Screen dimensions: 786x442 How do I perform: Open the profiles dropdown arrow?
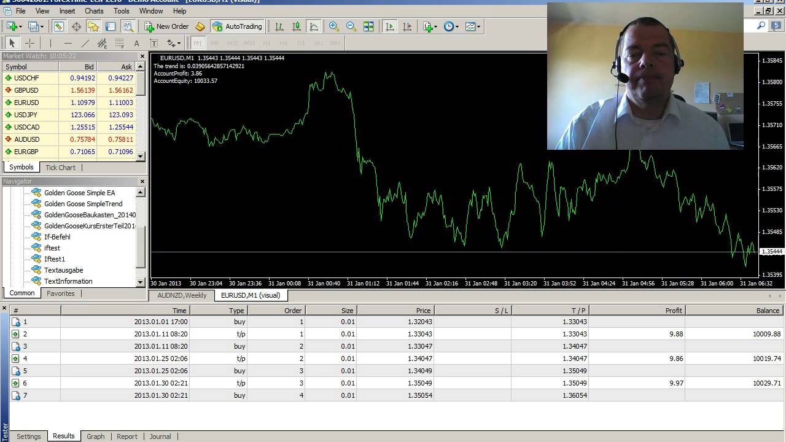(x=42, y=26)
